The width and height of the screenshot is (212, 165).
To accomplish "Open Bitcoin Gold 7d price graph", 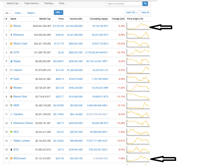I will click(x=138, y=97).
